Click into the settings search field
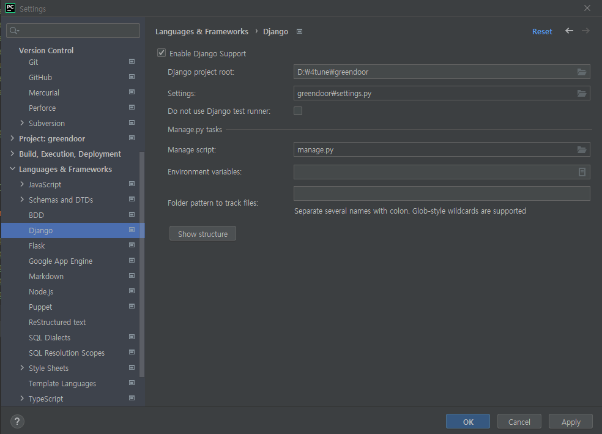This screenshot has width=602, height=434. pos(73,31)
